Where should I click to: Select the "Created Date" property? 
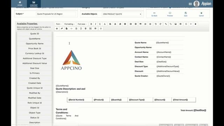coord(35,83)
